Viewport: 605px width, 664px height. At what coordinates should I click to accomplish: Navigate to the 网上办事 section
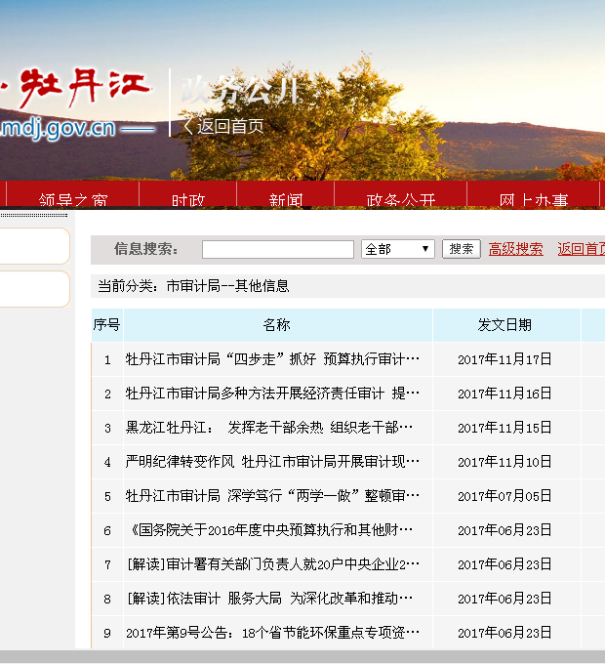pos(533,199)
